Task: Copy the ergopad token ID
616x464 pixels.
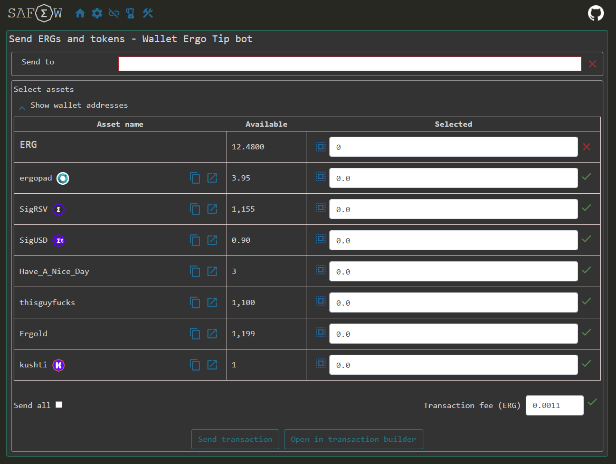Action: [x=195, y=178]
